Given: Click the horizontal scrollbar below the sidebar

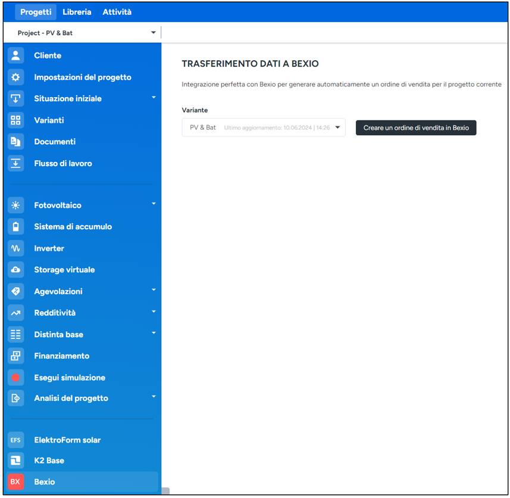Looking at the screenshot, I should coord(165,491).
